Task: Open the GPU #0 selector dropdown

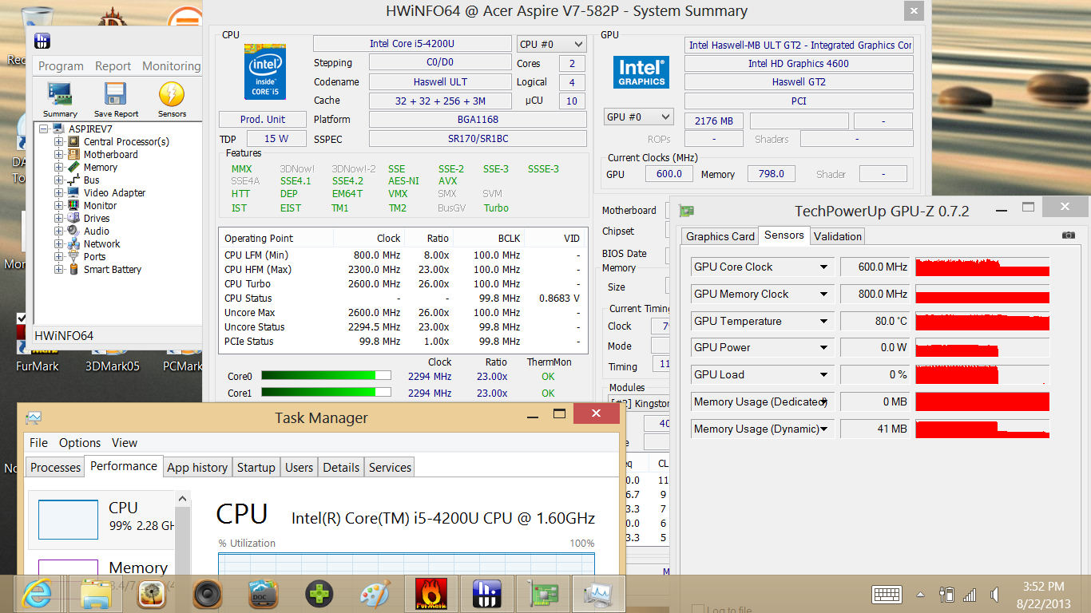Action: click(x=639, y=117)
